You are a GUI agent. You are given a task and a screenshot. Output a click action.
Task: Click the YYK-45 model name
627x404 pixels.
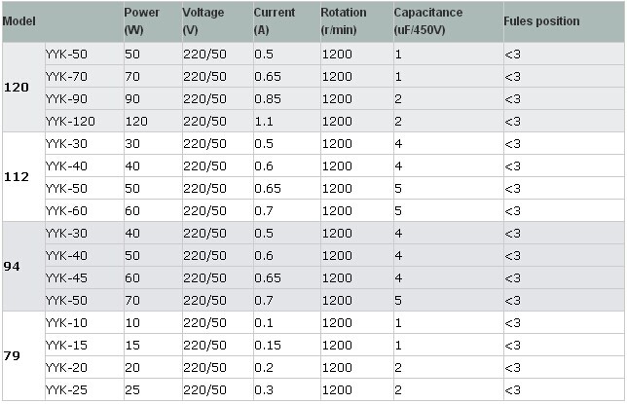coord(66,278)
